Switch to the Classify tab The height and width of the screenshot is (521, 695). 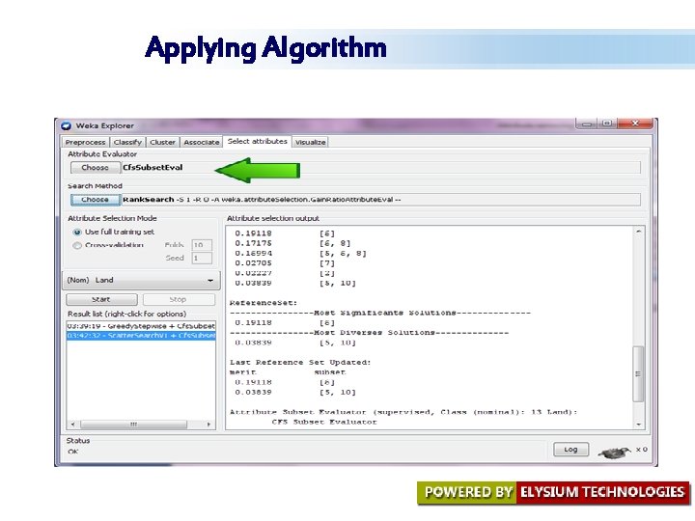[x=127, y=142]
